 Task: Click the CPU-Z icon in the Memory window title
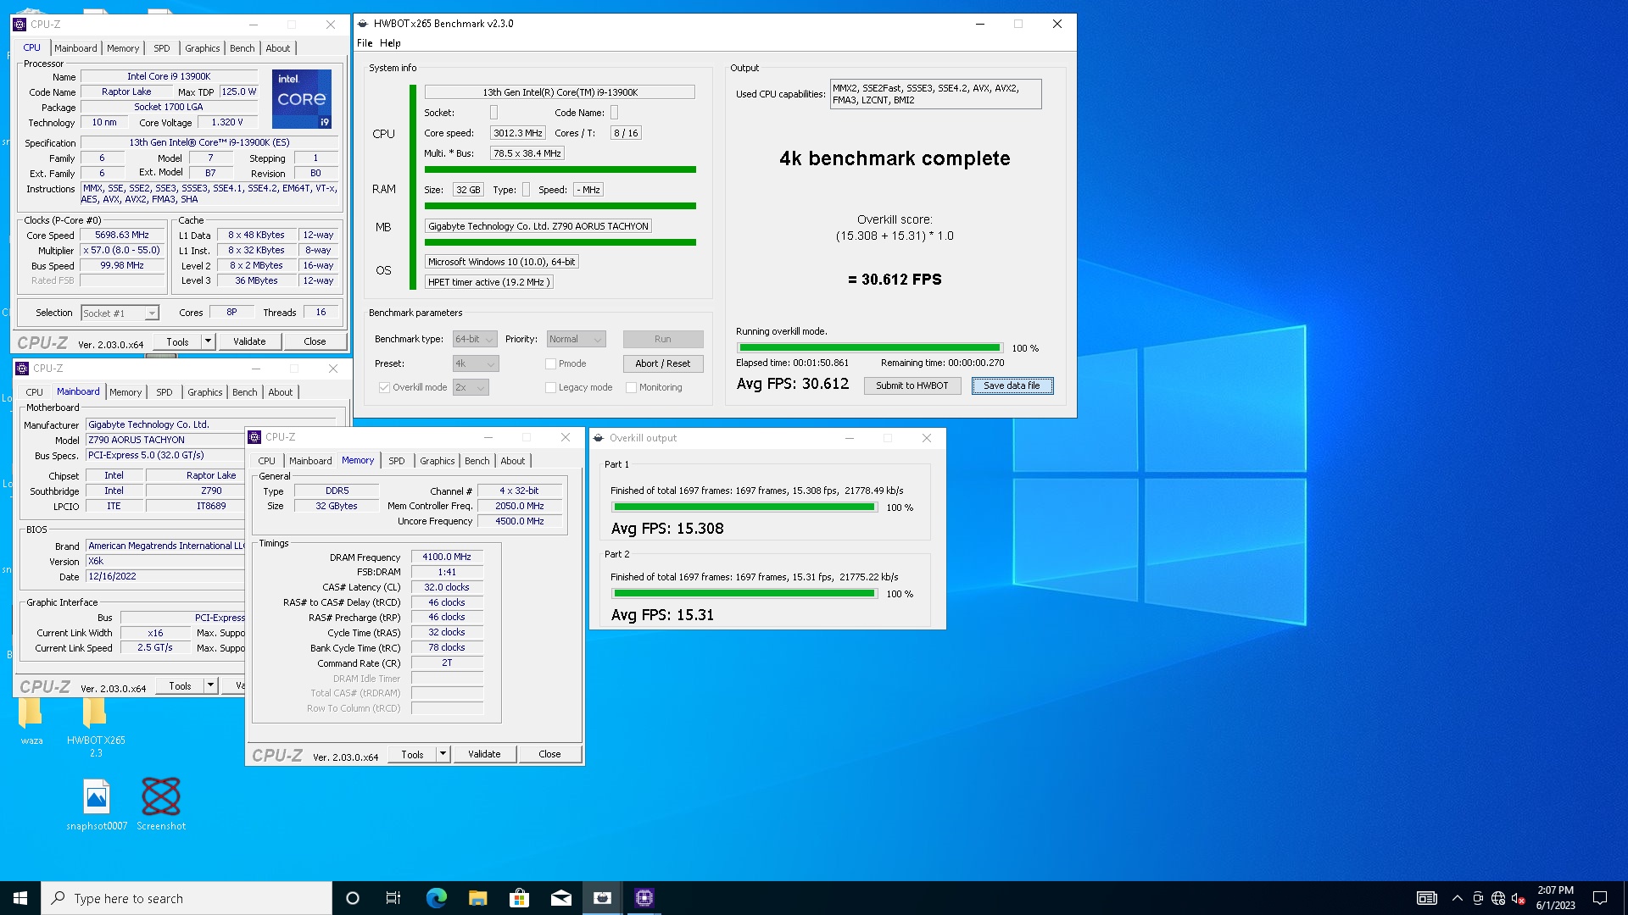254,437
